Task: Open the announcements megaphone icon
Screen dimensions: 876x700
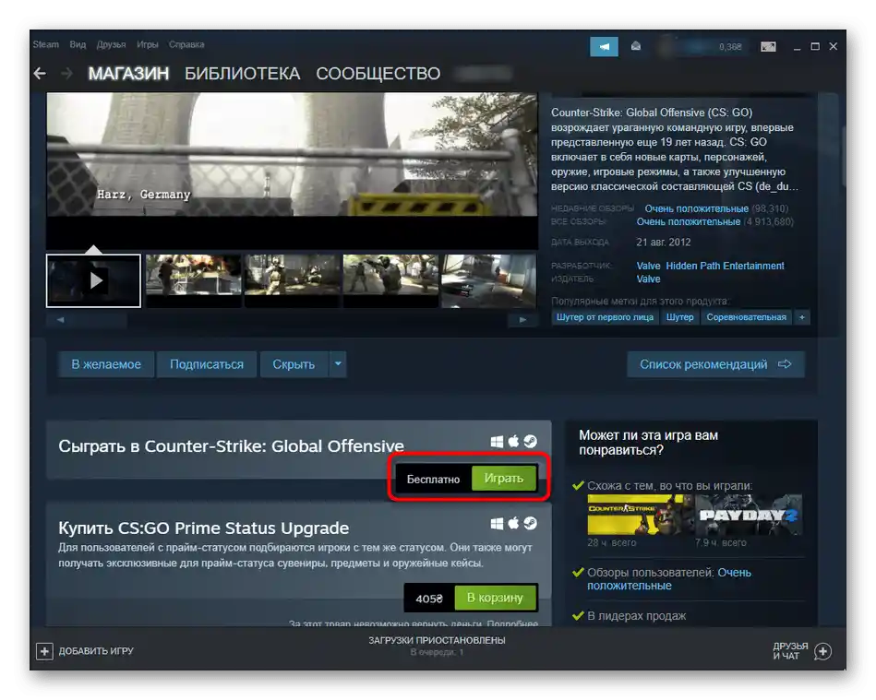Action: point(604,47)
